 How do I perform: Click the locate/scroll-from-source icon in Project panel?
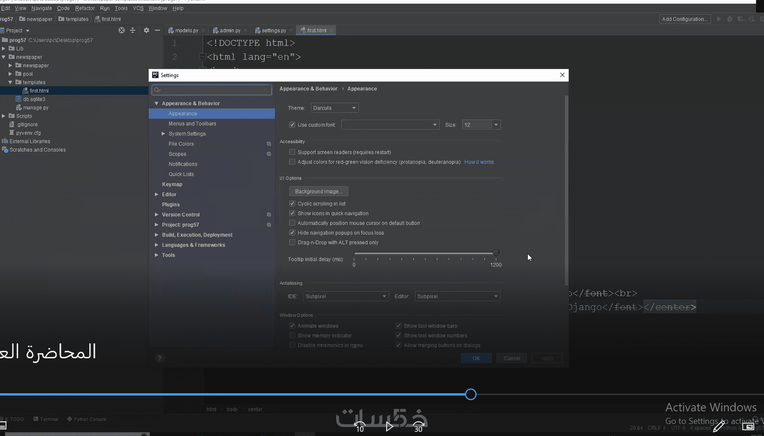(121, 30)
